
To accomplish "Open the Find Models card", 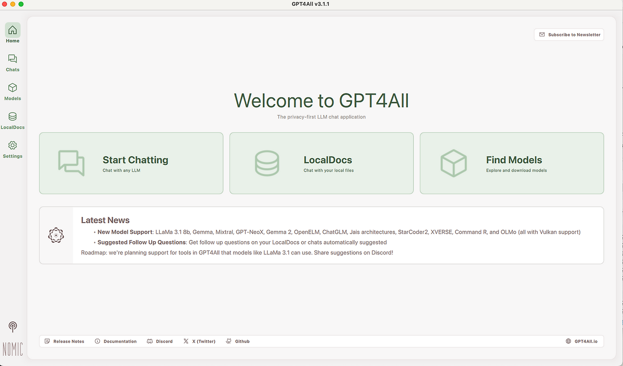I will 512,163.
